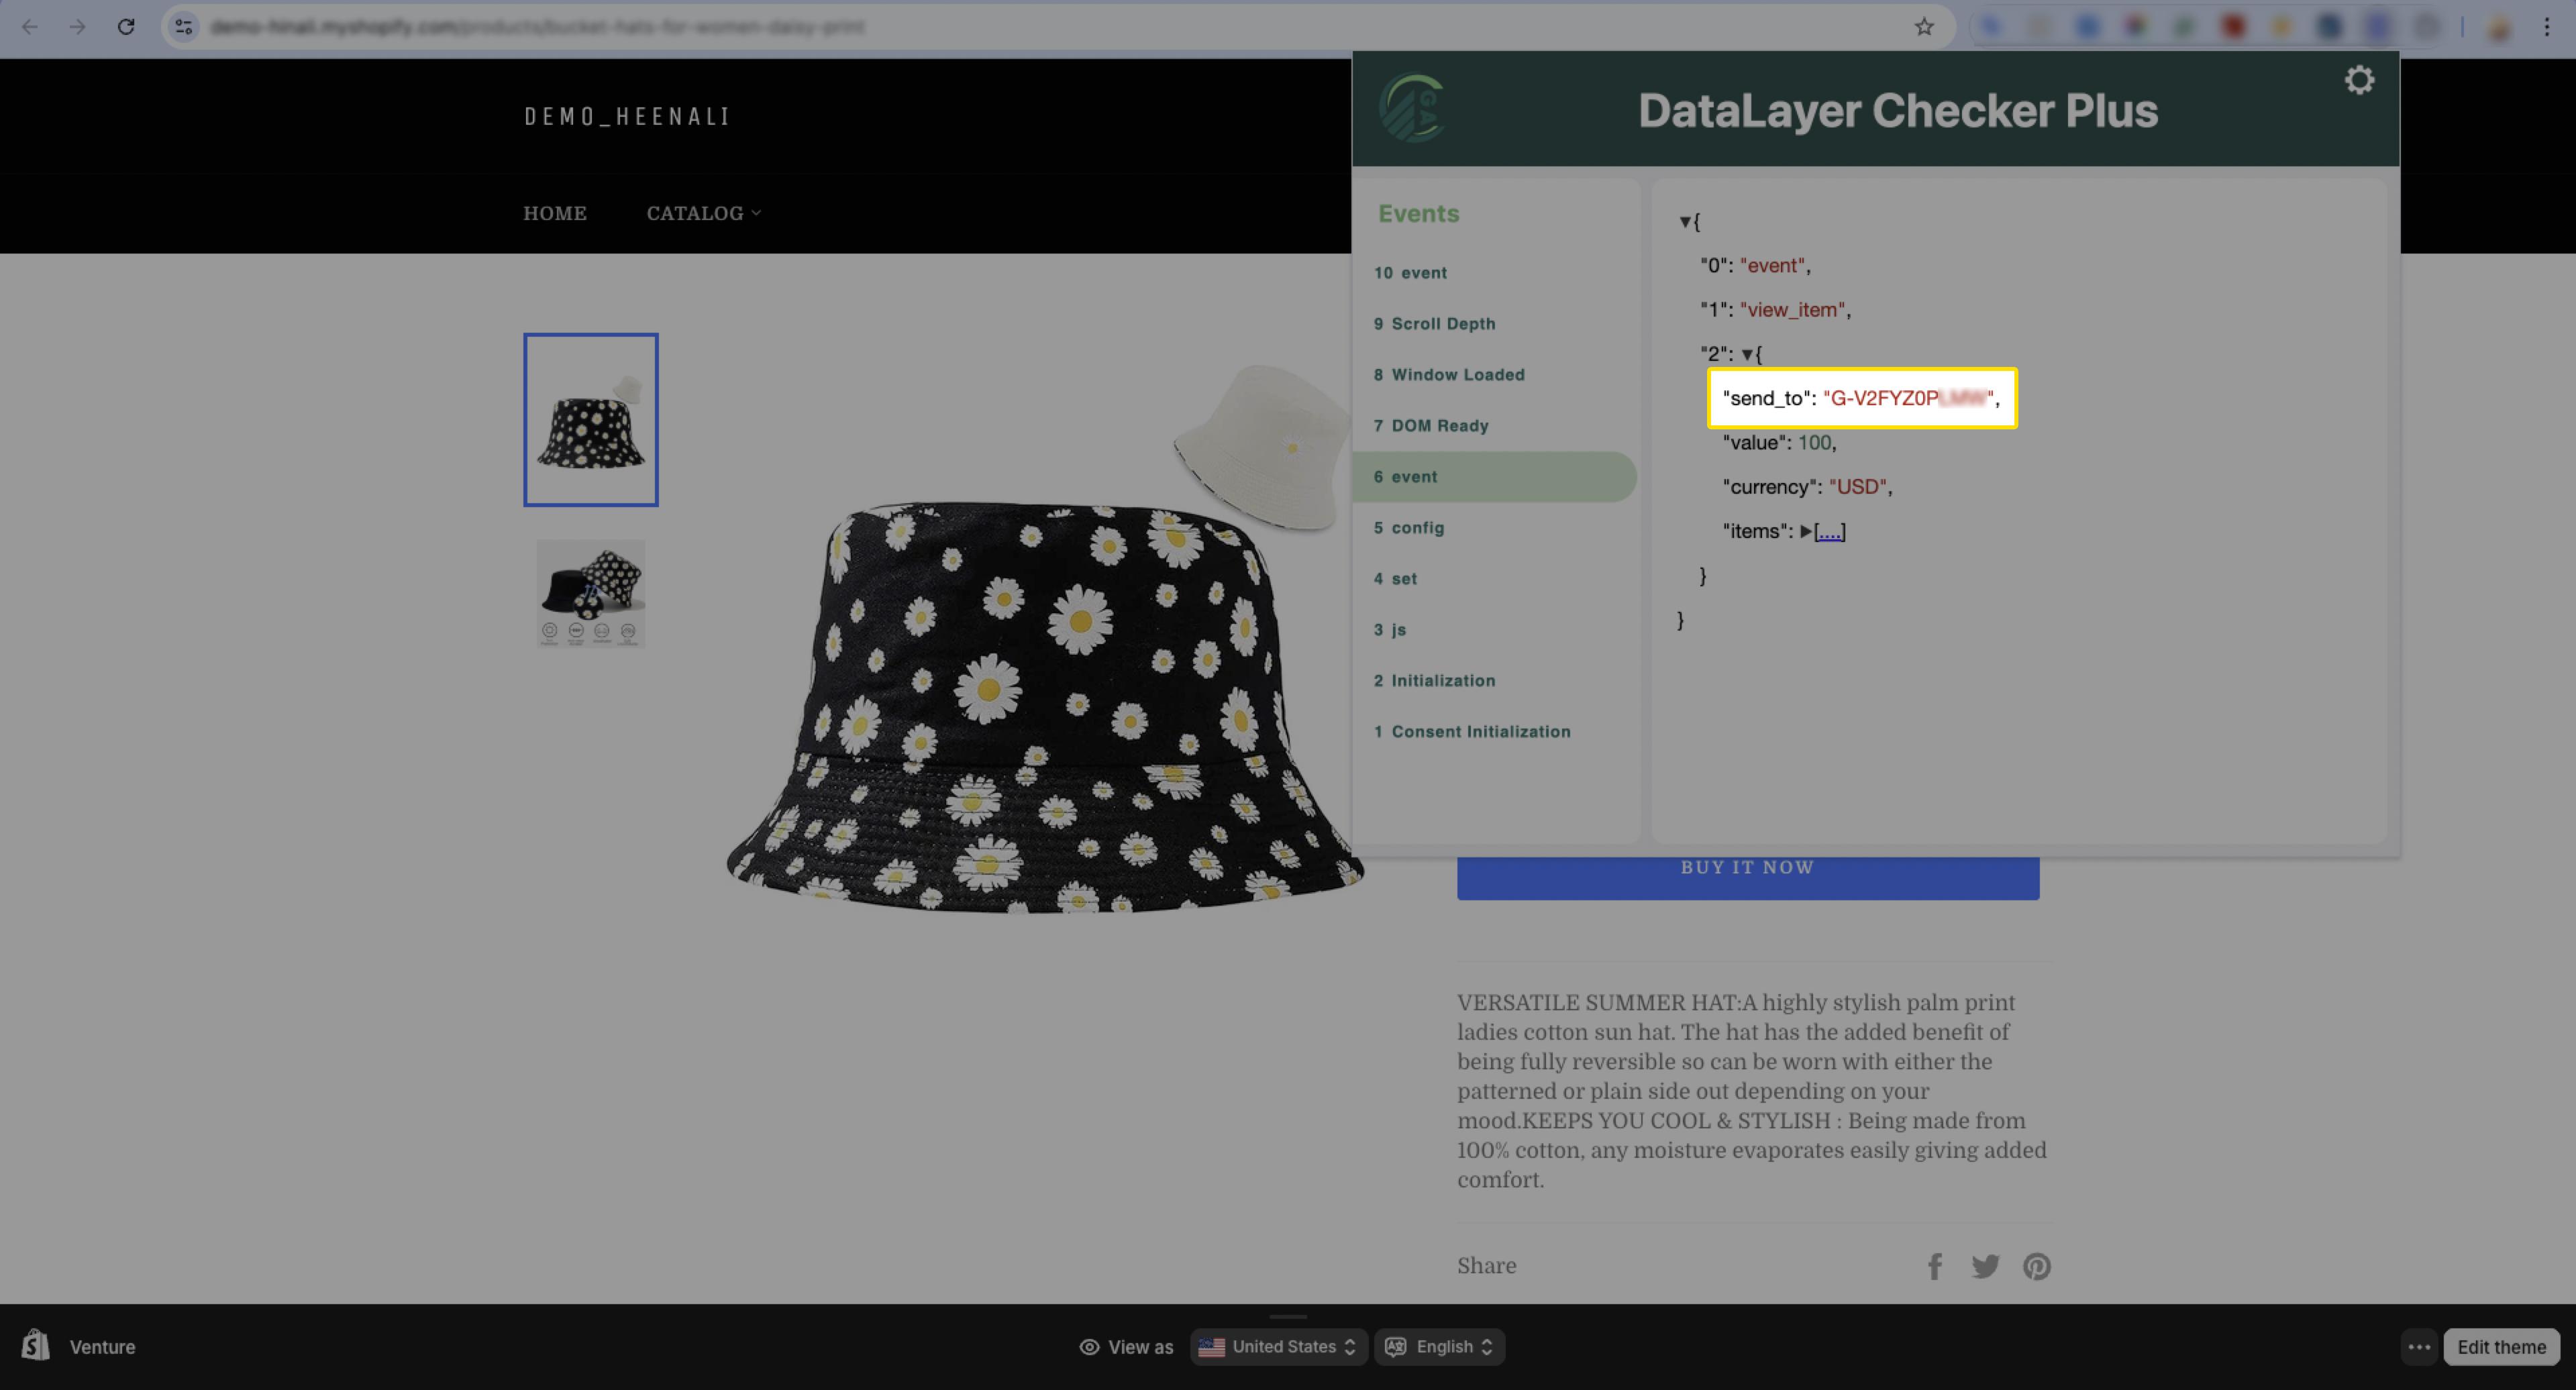This screenshot has width=2576, height=1390.
Task: Share product on Pinterest icon
Action: pos(2037,1266)
